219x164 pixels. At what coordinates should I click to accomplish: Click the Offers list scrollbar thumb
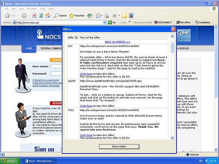[172, 48]
